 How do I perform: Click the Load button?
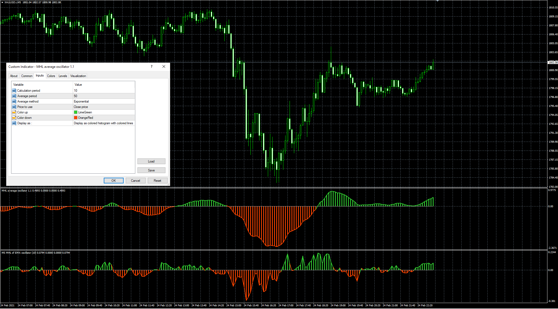tap(151, 161)
